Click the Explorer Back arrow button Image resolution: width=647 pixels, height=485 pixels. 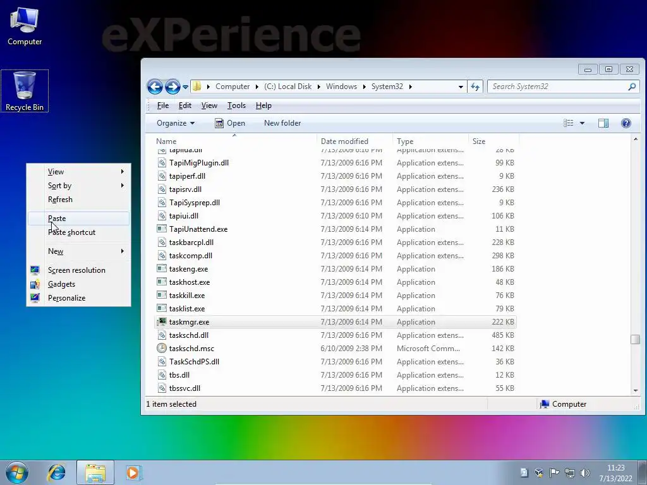click(155, 87)
